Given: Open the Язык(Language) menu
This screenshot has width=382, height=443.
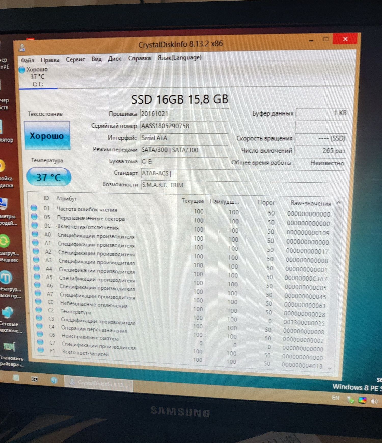Looking at the screenshot, I should [180, 58].
